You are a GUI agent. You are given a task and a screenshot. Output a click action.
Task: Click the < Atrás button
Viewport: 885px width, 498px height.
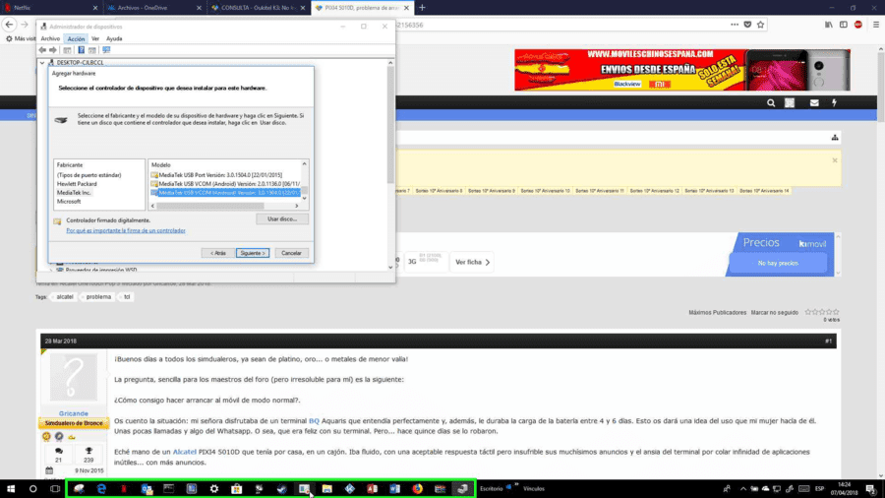[x=218, y=253]
